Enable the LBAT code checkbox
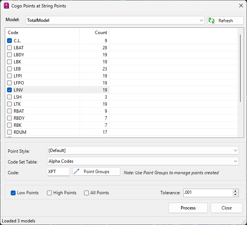This screenshot has width=247, height=225. click(10, 48)
